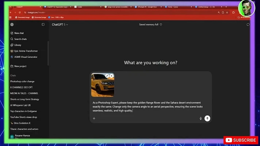This screenshot has height=146, width=260.
Task: Switch to the Google Docs prompts tab
Action: (148, 7)
